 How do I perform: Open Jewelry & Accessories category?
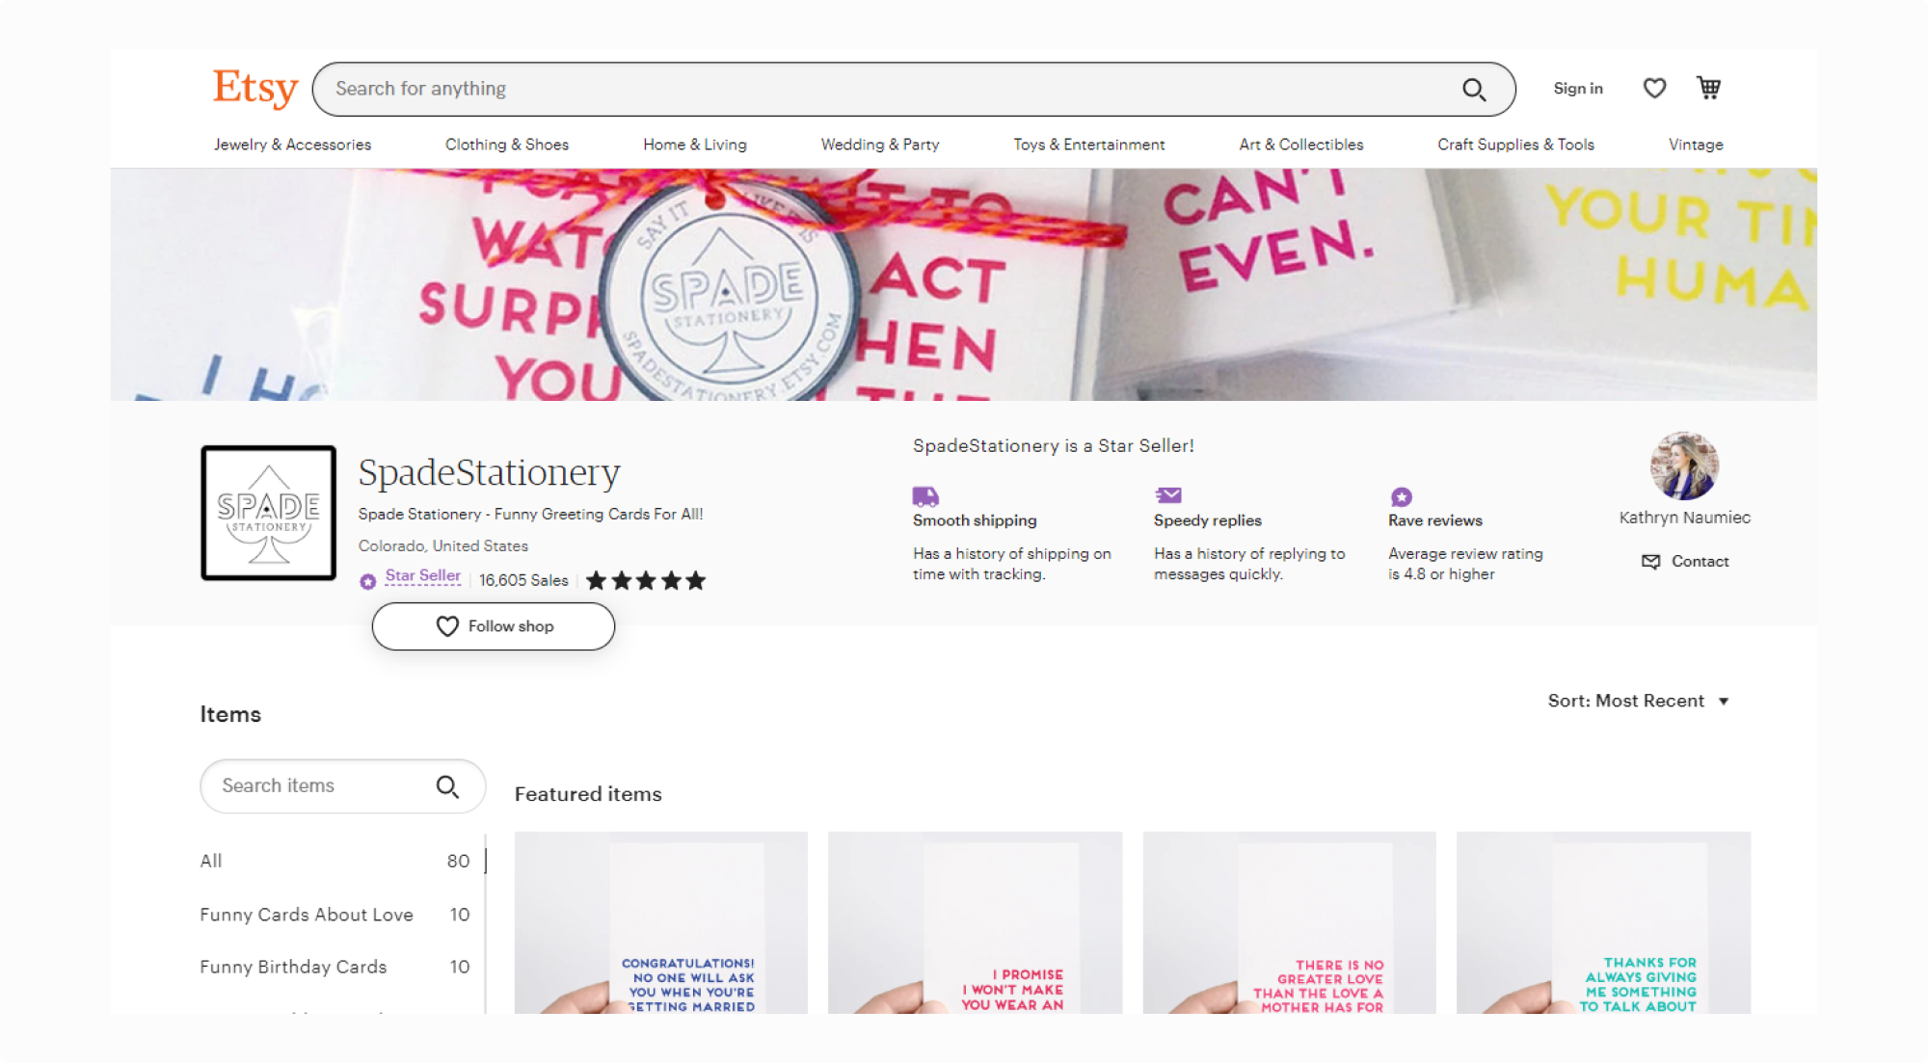pyautogui.click(x=292, y=145)
